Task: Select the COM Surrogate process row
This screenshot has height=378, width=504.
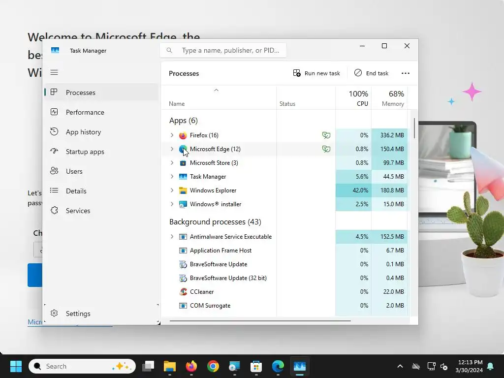Action: 284,306
